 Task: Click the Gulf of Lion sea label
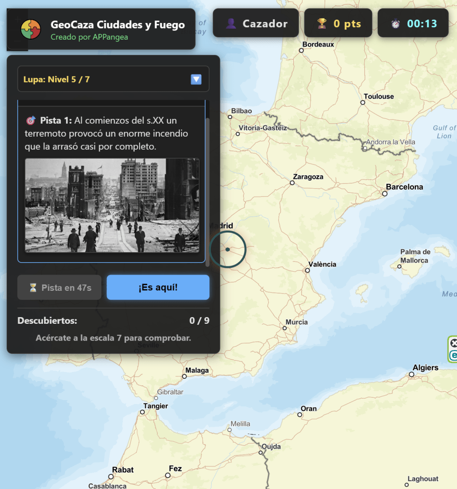[x=444, y=132]
